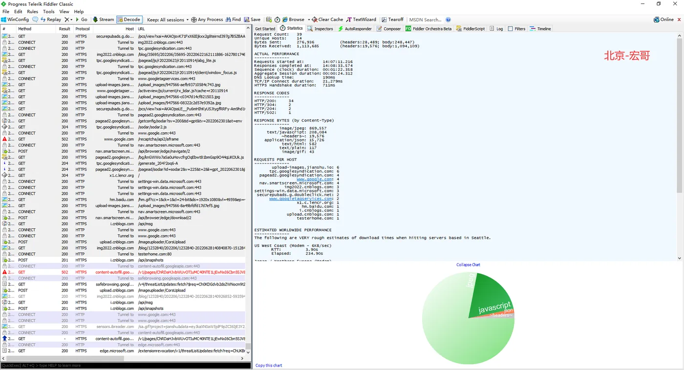Screen dimensions: 684x370
Task: Save sessions with the Save button
Action: 252,20
